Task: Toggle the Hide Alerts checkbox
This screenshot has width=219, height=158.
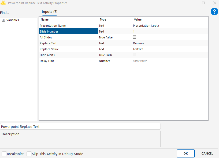Action: (x=135, y=55)
